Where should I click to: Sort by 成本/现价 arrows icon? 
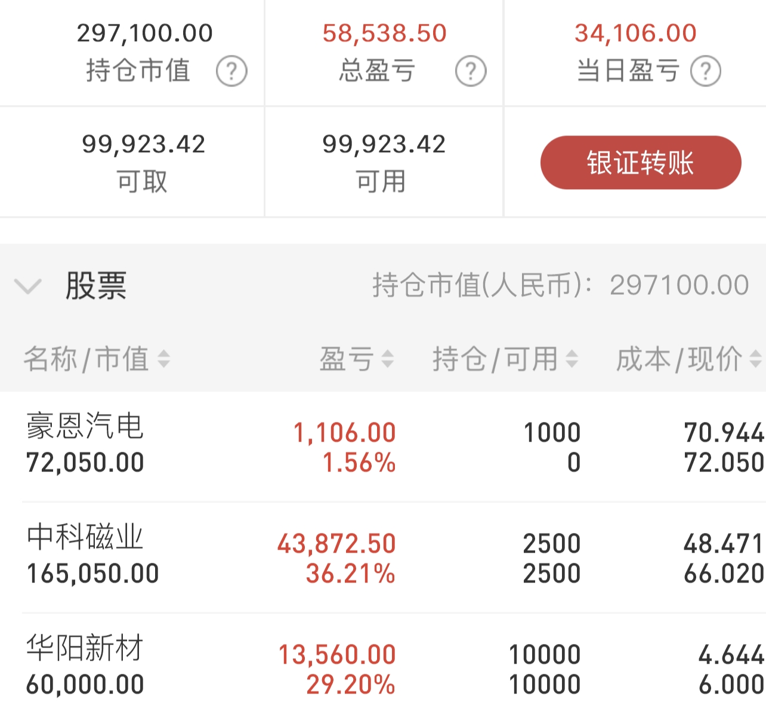pyautogui.click(x=755, y=359)
